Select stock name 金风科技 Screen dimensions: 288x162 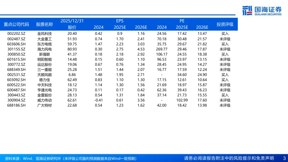pos(45,34)
